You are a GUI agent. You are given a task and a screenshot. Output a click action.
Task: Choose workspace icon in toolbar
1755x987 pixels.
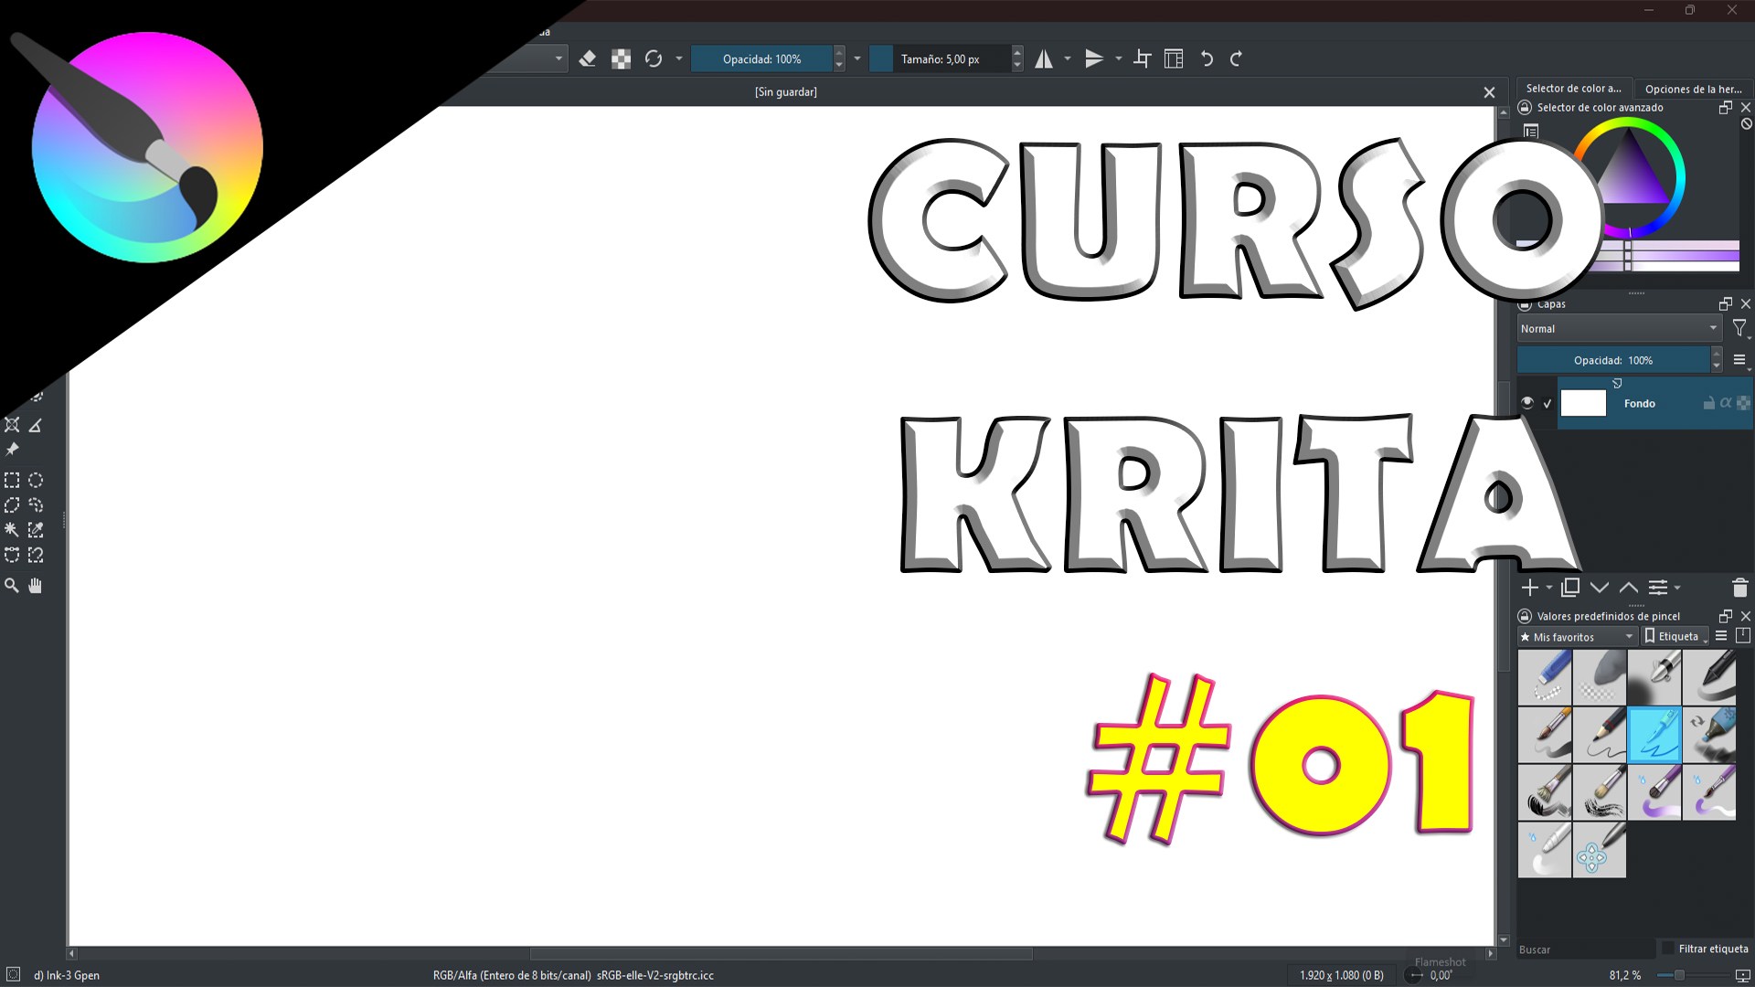click(1175, 59)
